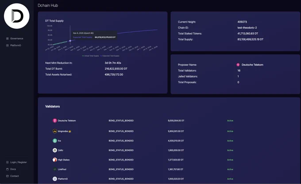Click fcs stake 4,500,010.00 DT

(176, 141)
